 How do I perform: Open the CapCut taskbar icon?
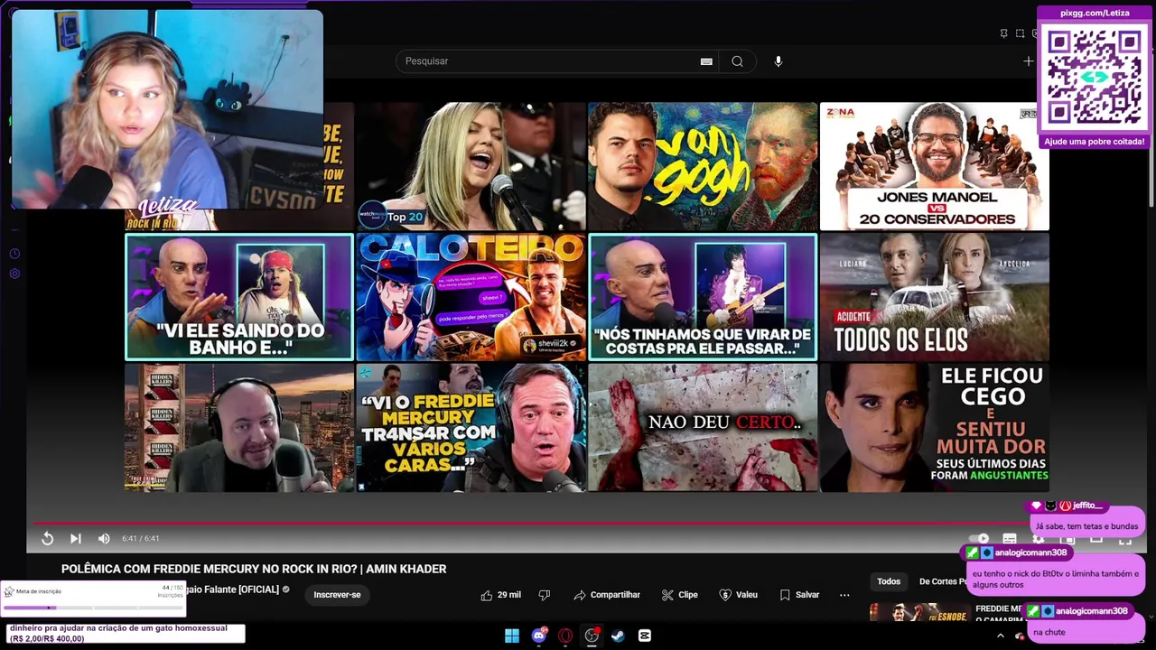coord(644,636)
